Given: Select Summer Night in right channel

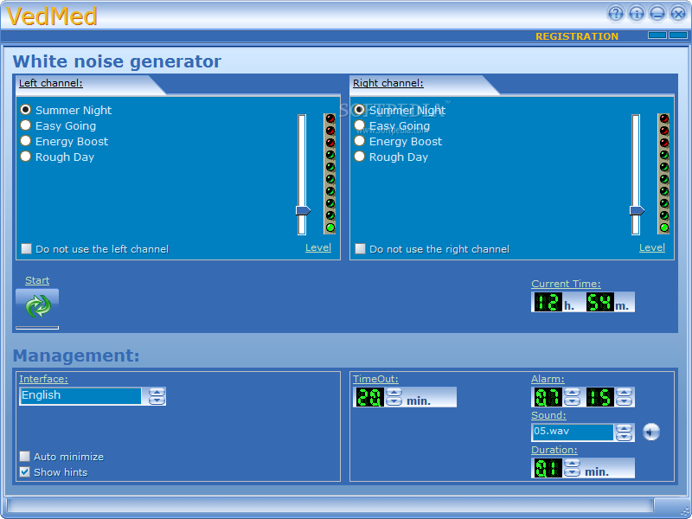Looking at the screenshot, I should click(400, 110).
